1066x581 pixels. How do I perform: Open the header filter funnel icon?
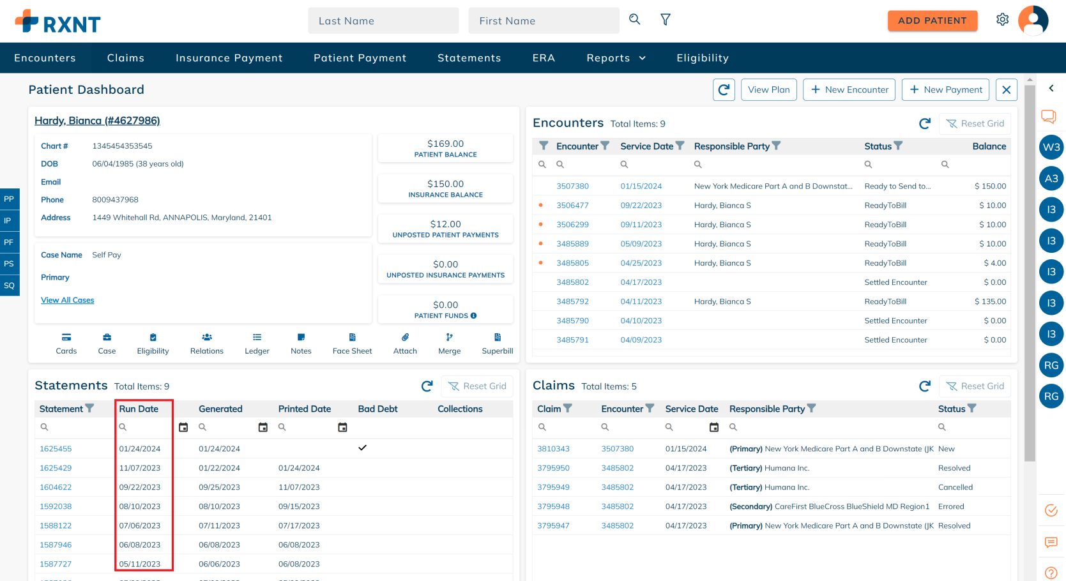tap(665, 20)
